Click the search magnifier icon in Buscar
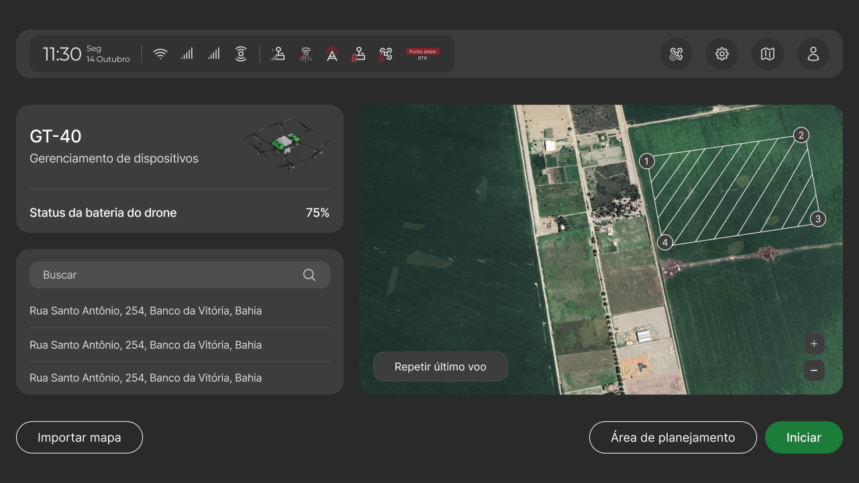Screen dimensions: 859x483 [309, 275]
